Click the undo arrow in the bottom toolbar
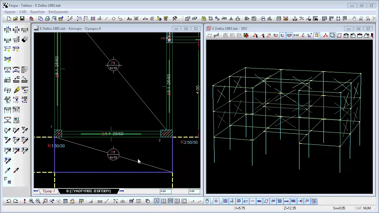 coord(9,201)
